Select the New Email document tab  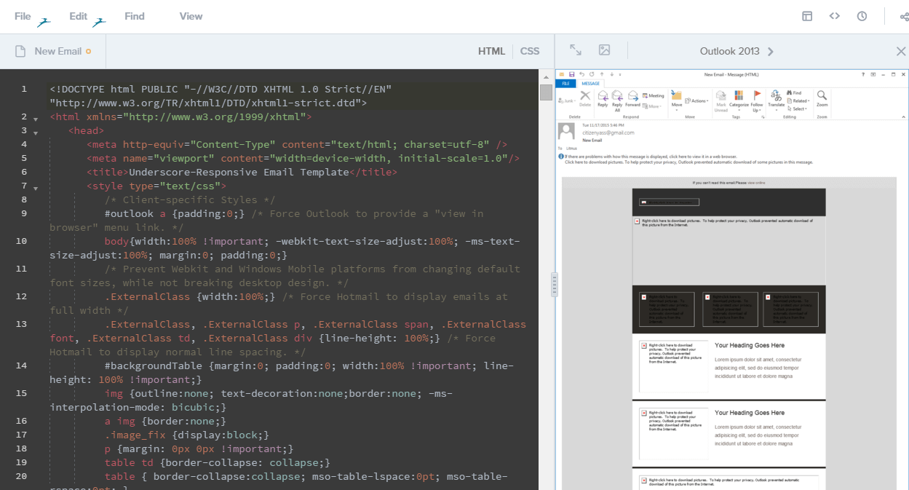(58, 51)
